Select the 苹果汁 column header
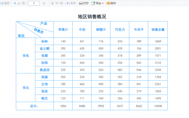This screenshot has height=118, width=189. pyautogui.click(x=63, y=29)
